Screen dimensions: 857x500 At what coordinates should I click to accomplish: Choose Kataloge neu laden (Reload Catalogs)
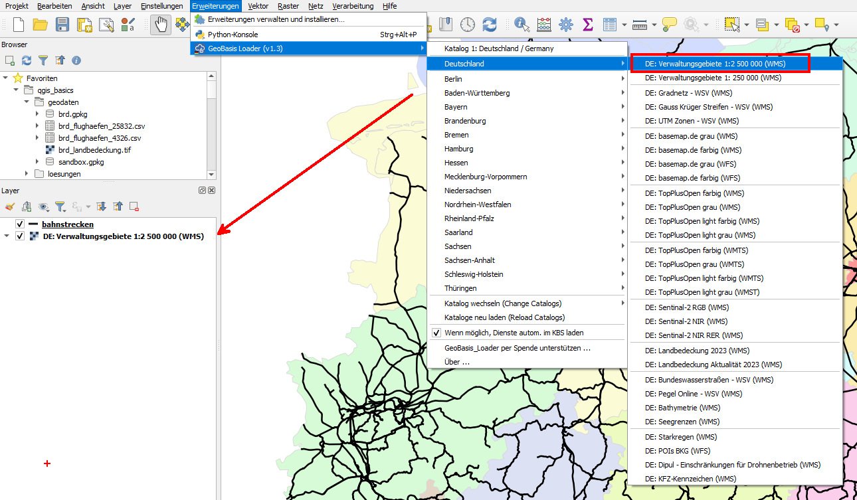[527, 317]
